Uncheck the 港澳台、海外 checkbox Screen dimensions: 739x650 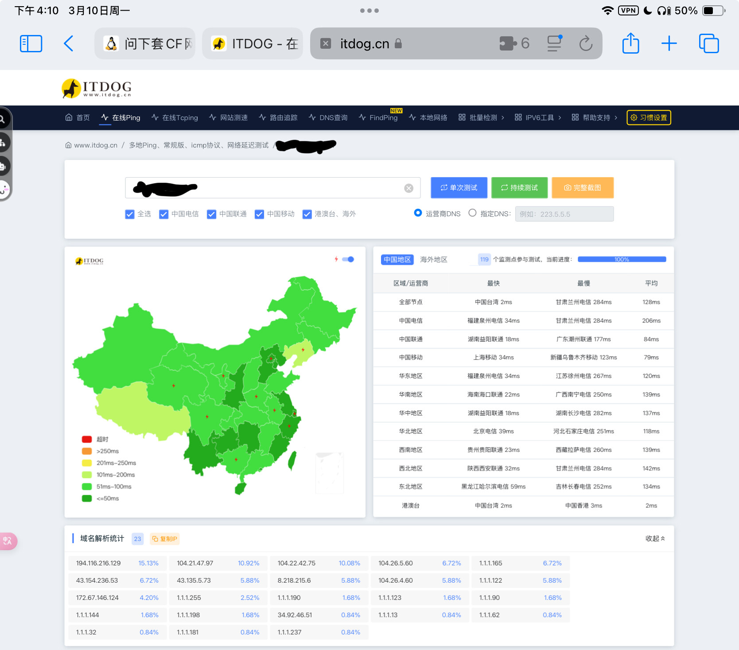pyautogui.click(x=307, y=214)
